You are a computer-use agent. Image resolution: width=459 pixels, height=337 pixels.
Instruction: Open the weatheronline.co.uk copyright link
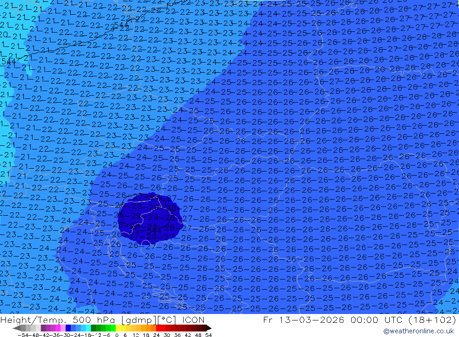point(419,331)
